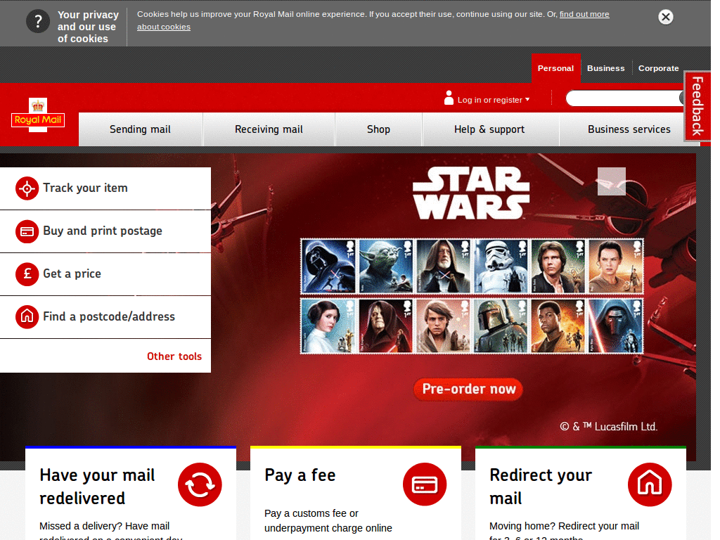This screenshot has height=540, width=720.
Task: Click the Track your item link text
Action: 85,188
